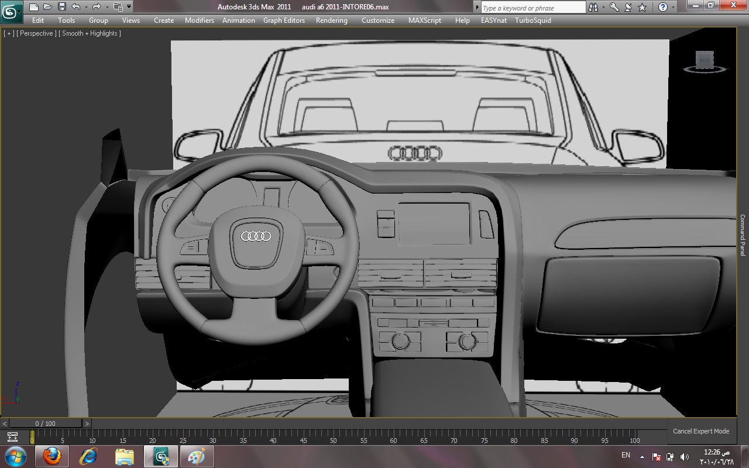Open the Customize menu

pos(378,20)
